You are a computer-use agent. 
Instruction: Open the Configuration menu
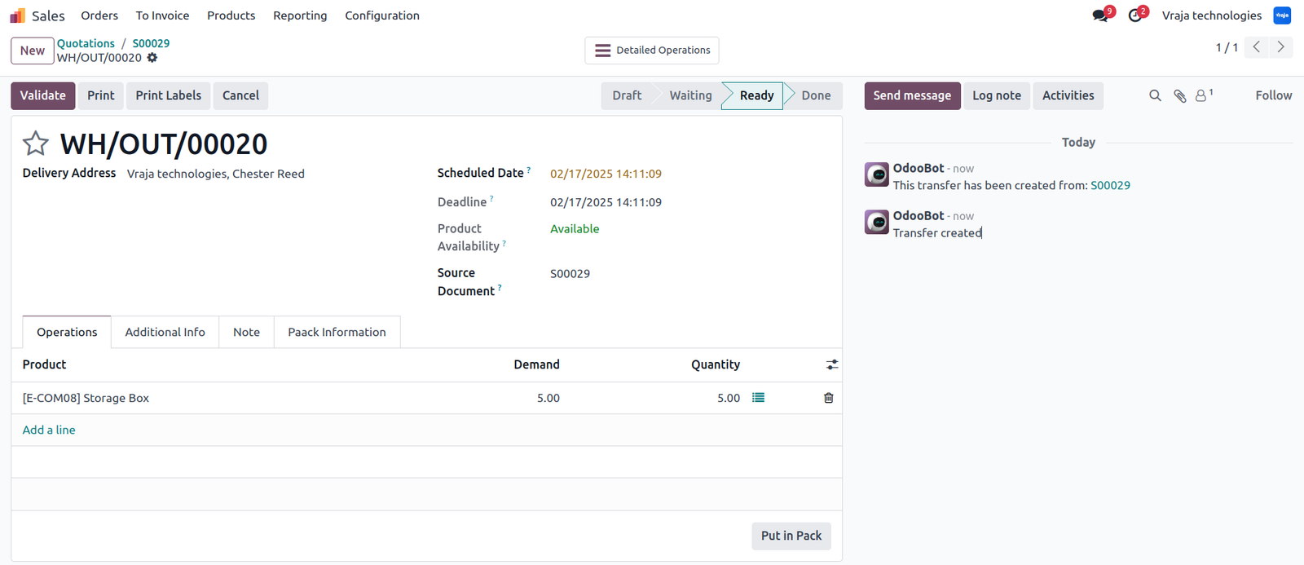[x=382, y=15]
